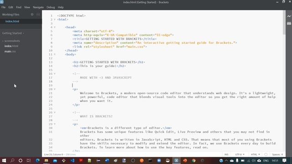Click the battery tray icon
The height and width of the screenshot is (164, 292).
click(x=243, y=160)
